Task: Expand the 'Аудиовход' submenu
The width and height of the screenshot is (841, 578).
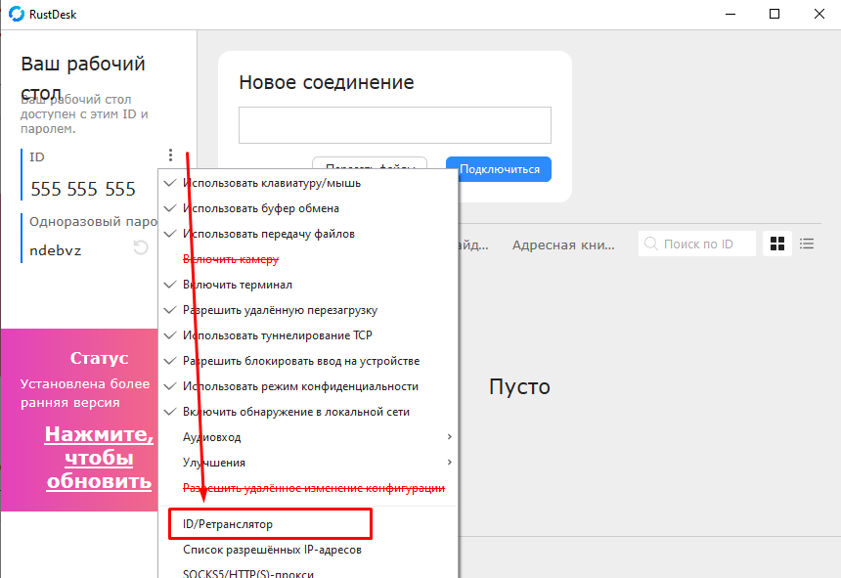Action: 308,437
